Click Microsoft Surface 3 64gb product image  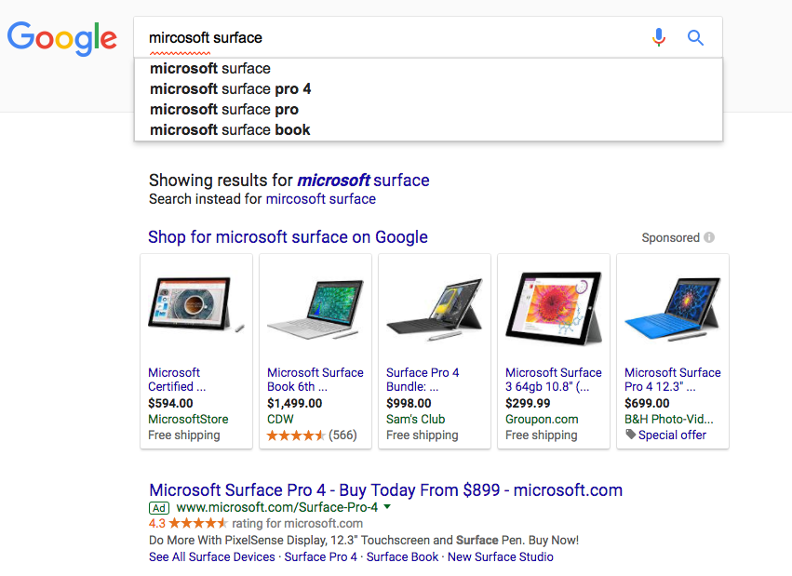click(x=554, y=308)
